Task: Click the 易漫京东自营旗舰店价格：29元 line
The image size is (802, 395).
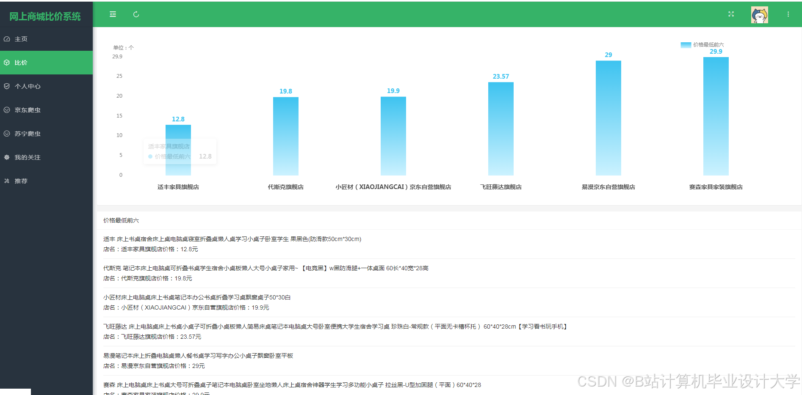Action: (x=154, y=366)
